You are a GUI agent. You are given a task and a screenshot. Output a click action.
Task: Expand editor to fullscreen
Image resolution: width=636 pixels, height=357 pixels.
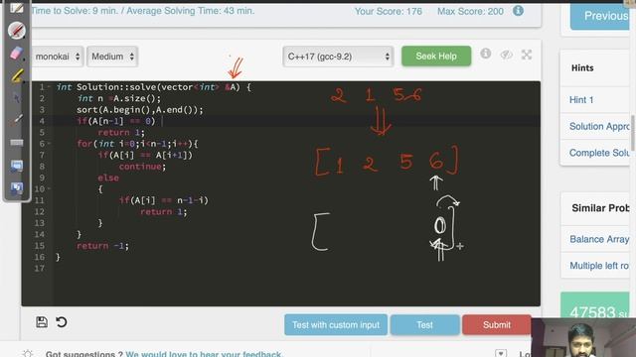527,55
